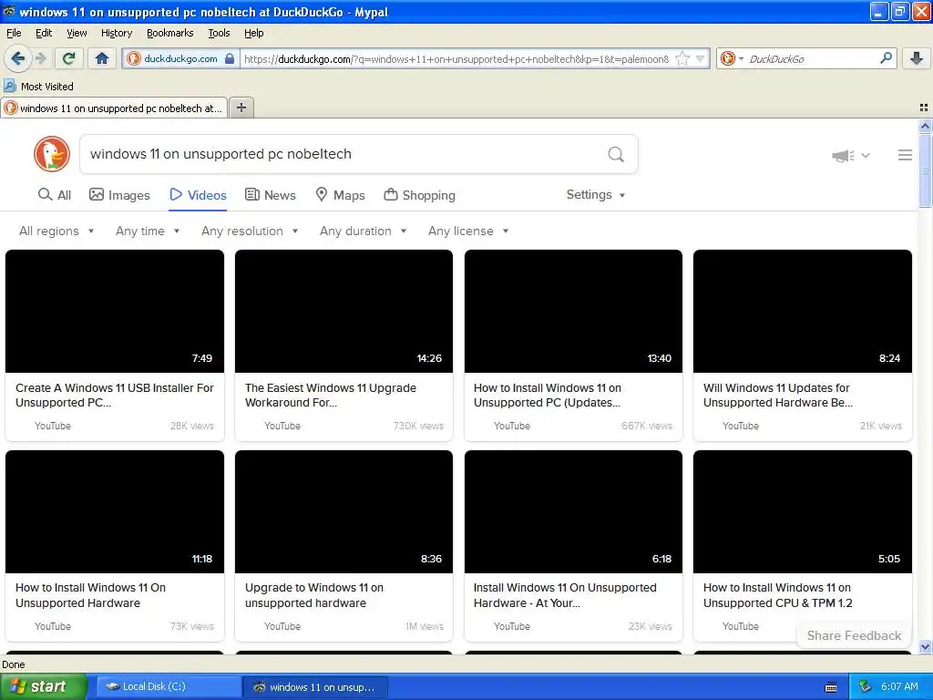Expand the Any resolution filter

pos(250,231)
